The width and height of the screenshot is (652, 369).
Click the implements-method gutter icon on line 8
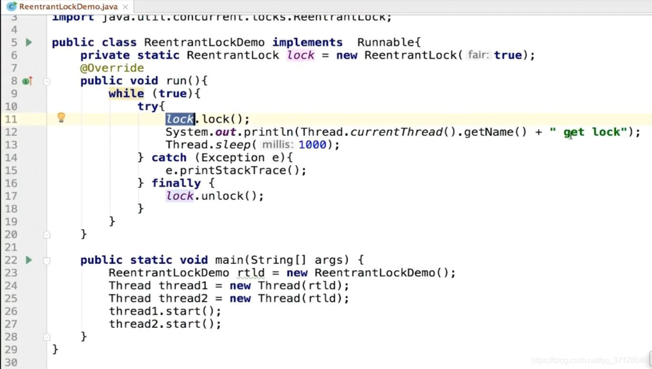(x=27, y=81)
